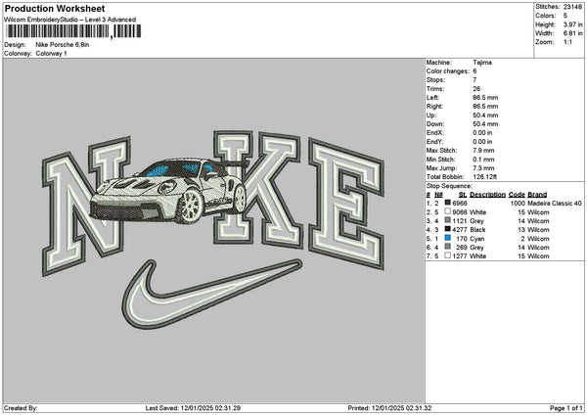Select the Total Bobbin value 126.12ft

click(x=485, y=177)
